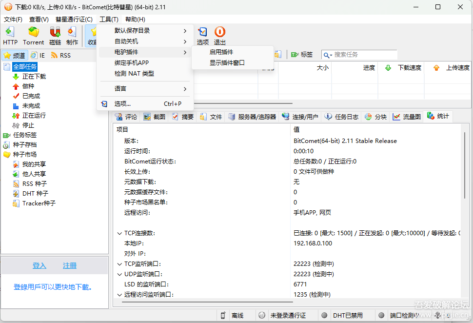Switch to the 连接/用户 tab
Viewport: 473px width, 323px height.
pos(300,117)
